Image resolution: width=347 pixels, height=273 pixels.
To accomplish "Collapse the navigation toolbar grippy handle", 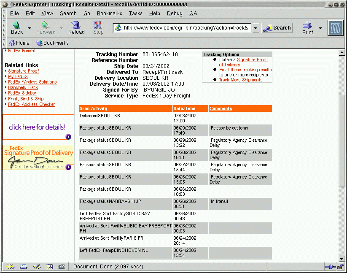I will [x=4, y=28].
